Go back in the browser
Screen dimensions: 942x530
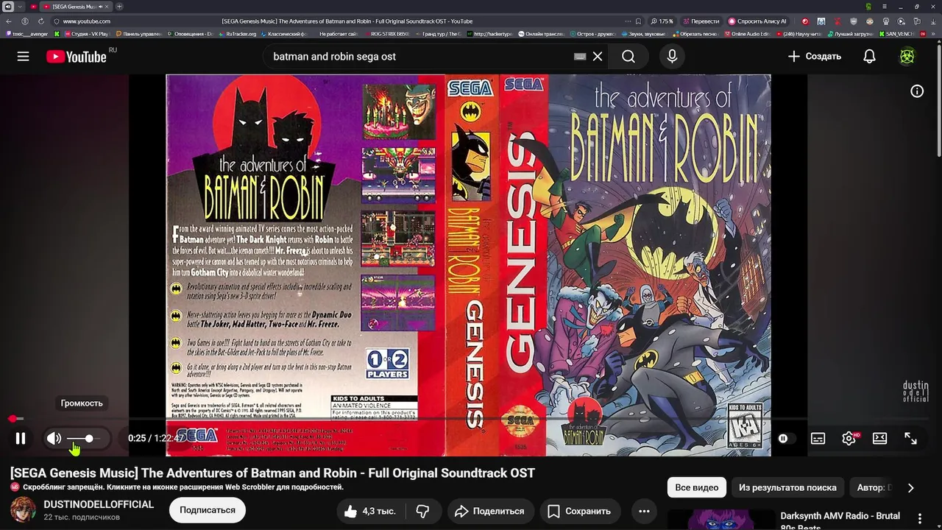coord(9,21)
